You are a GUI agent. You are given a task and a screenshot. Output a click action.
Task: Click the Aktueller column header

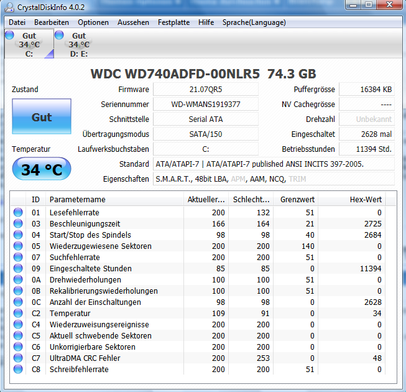point(206,200)
